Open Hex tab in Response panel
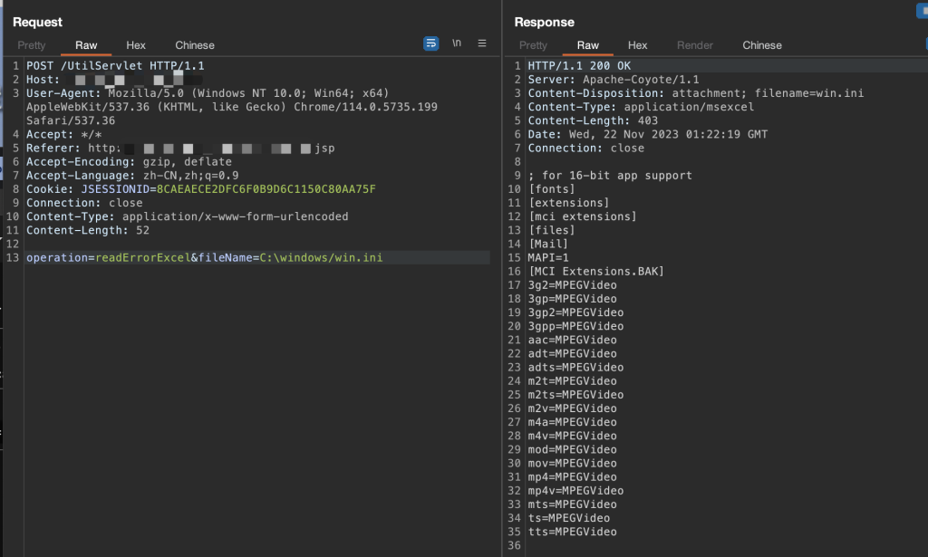This screenshot has width=928, height=557. [637, 45]
